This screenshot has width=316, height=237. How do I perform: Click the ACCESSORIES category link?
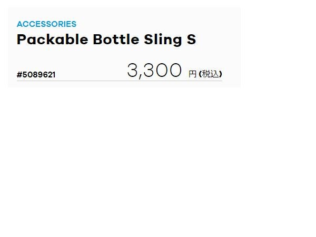coord(46,24)
